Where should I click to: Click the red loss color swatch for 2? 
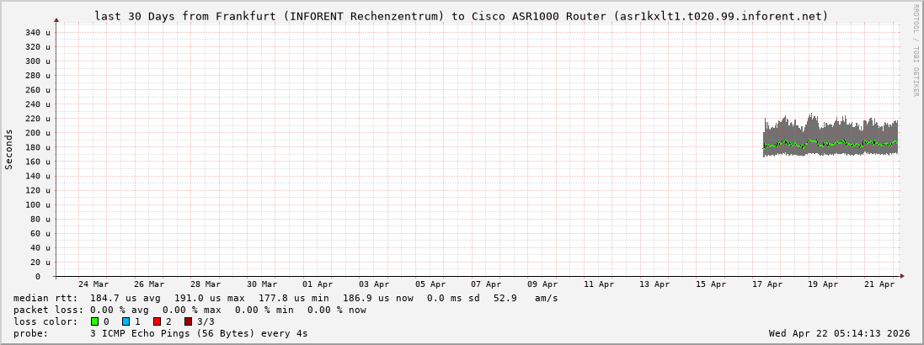click(157, 321)
